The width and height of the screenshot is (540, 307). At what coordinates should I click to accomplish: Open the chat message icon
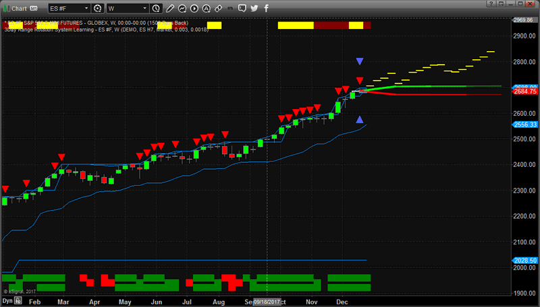(x=242, y=8)
